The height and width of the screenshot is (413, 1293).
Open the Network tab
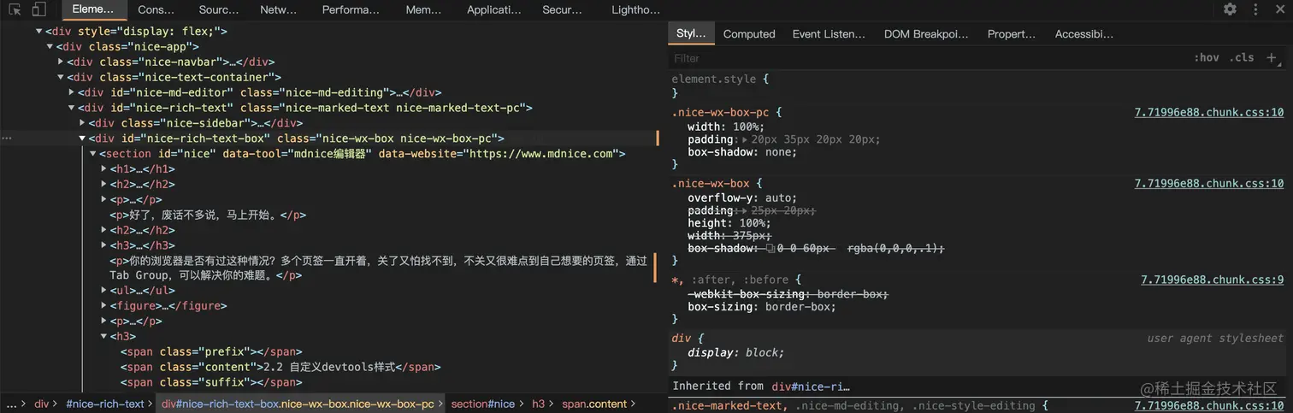pyautogui.click(x=278, y=9)
